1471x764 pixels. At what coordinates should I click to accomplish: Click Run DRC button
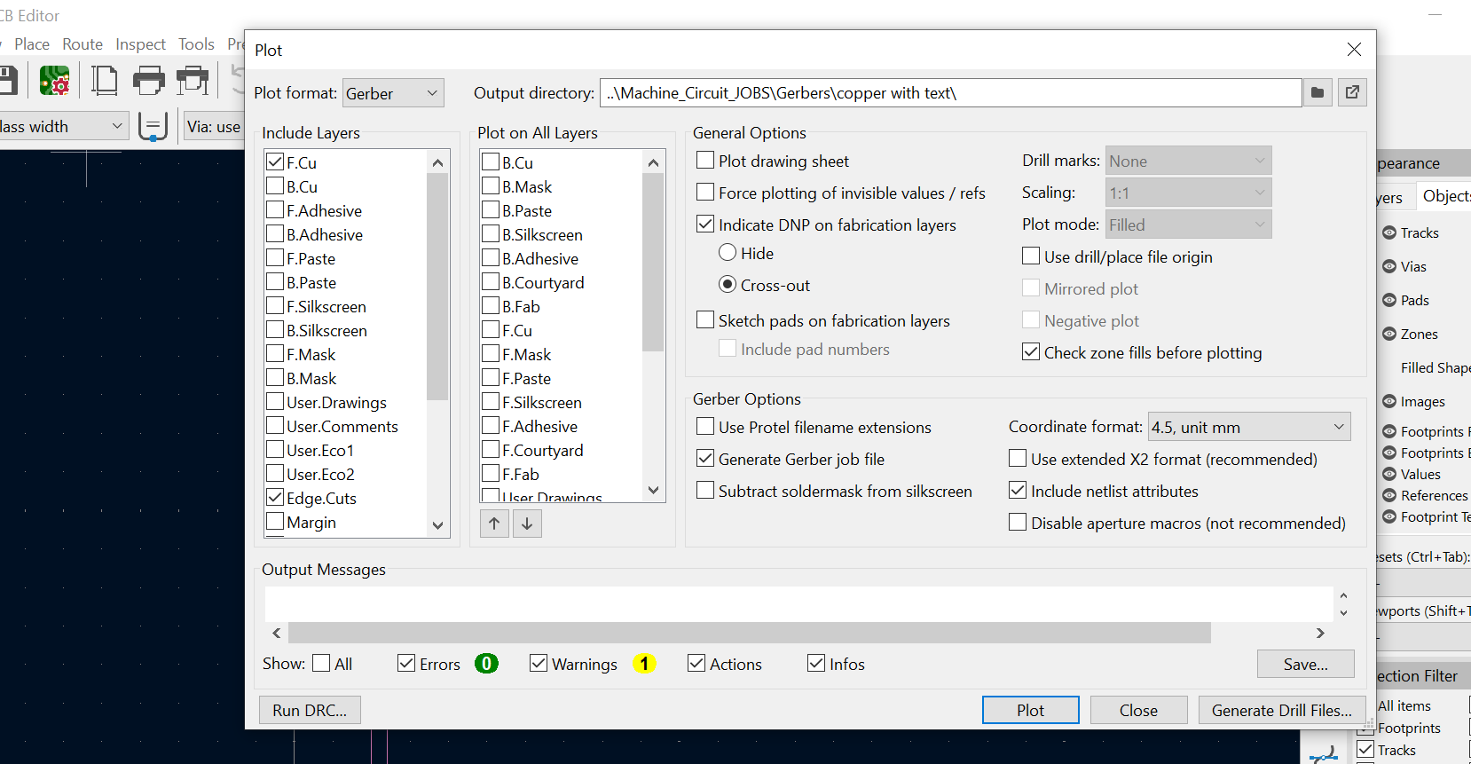click(x=310, y=710)
